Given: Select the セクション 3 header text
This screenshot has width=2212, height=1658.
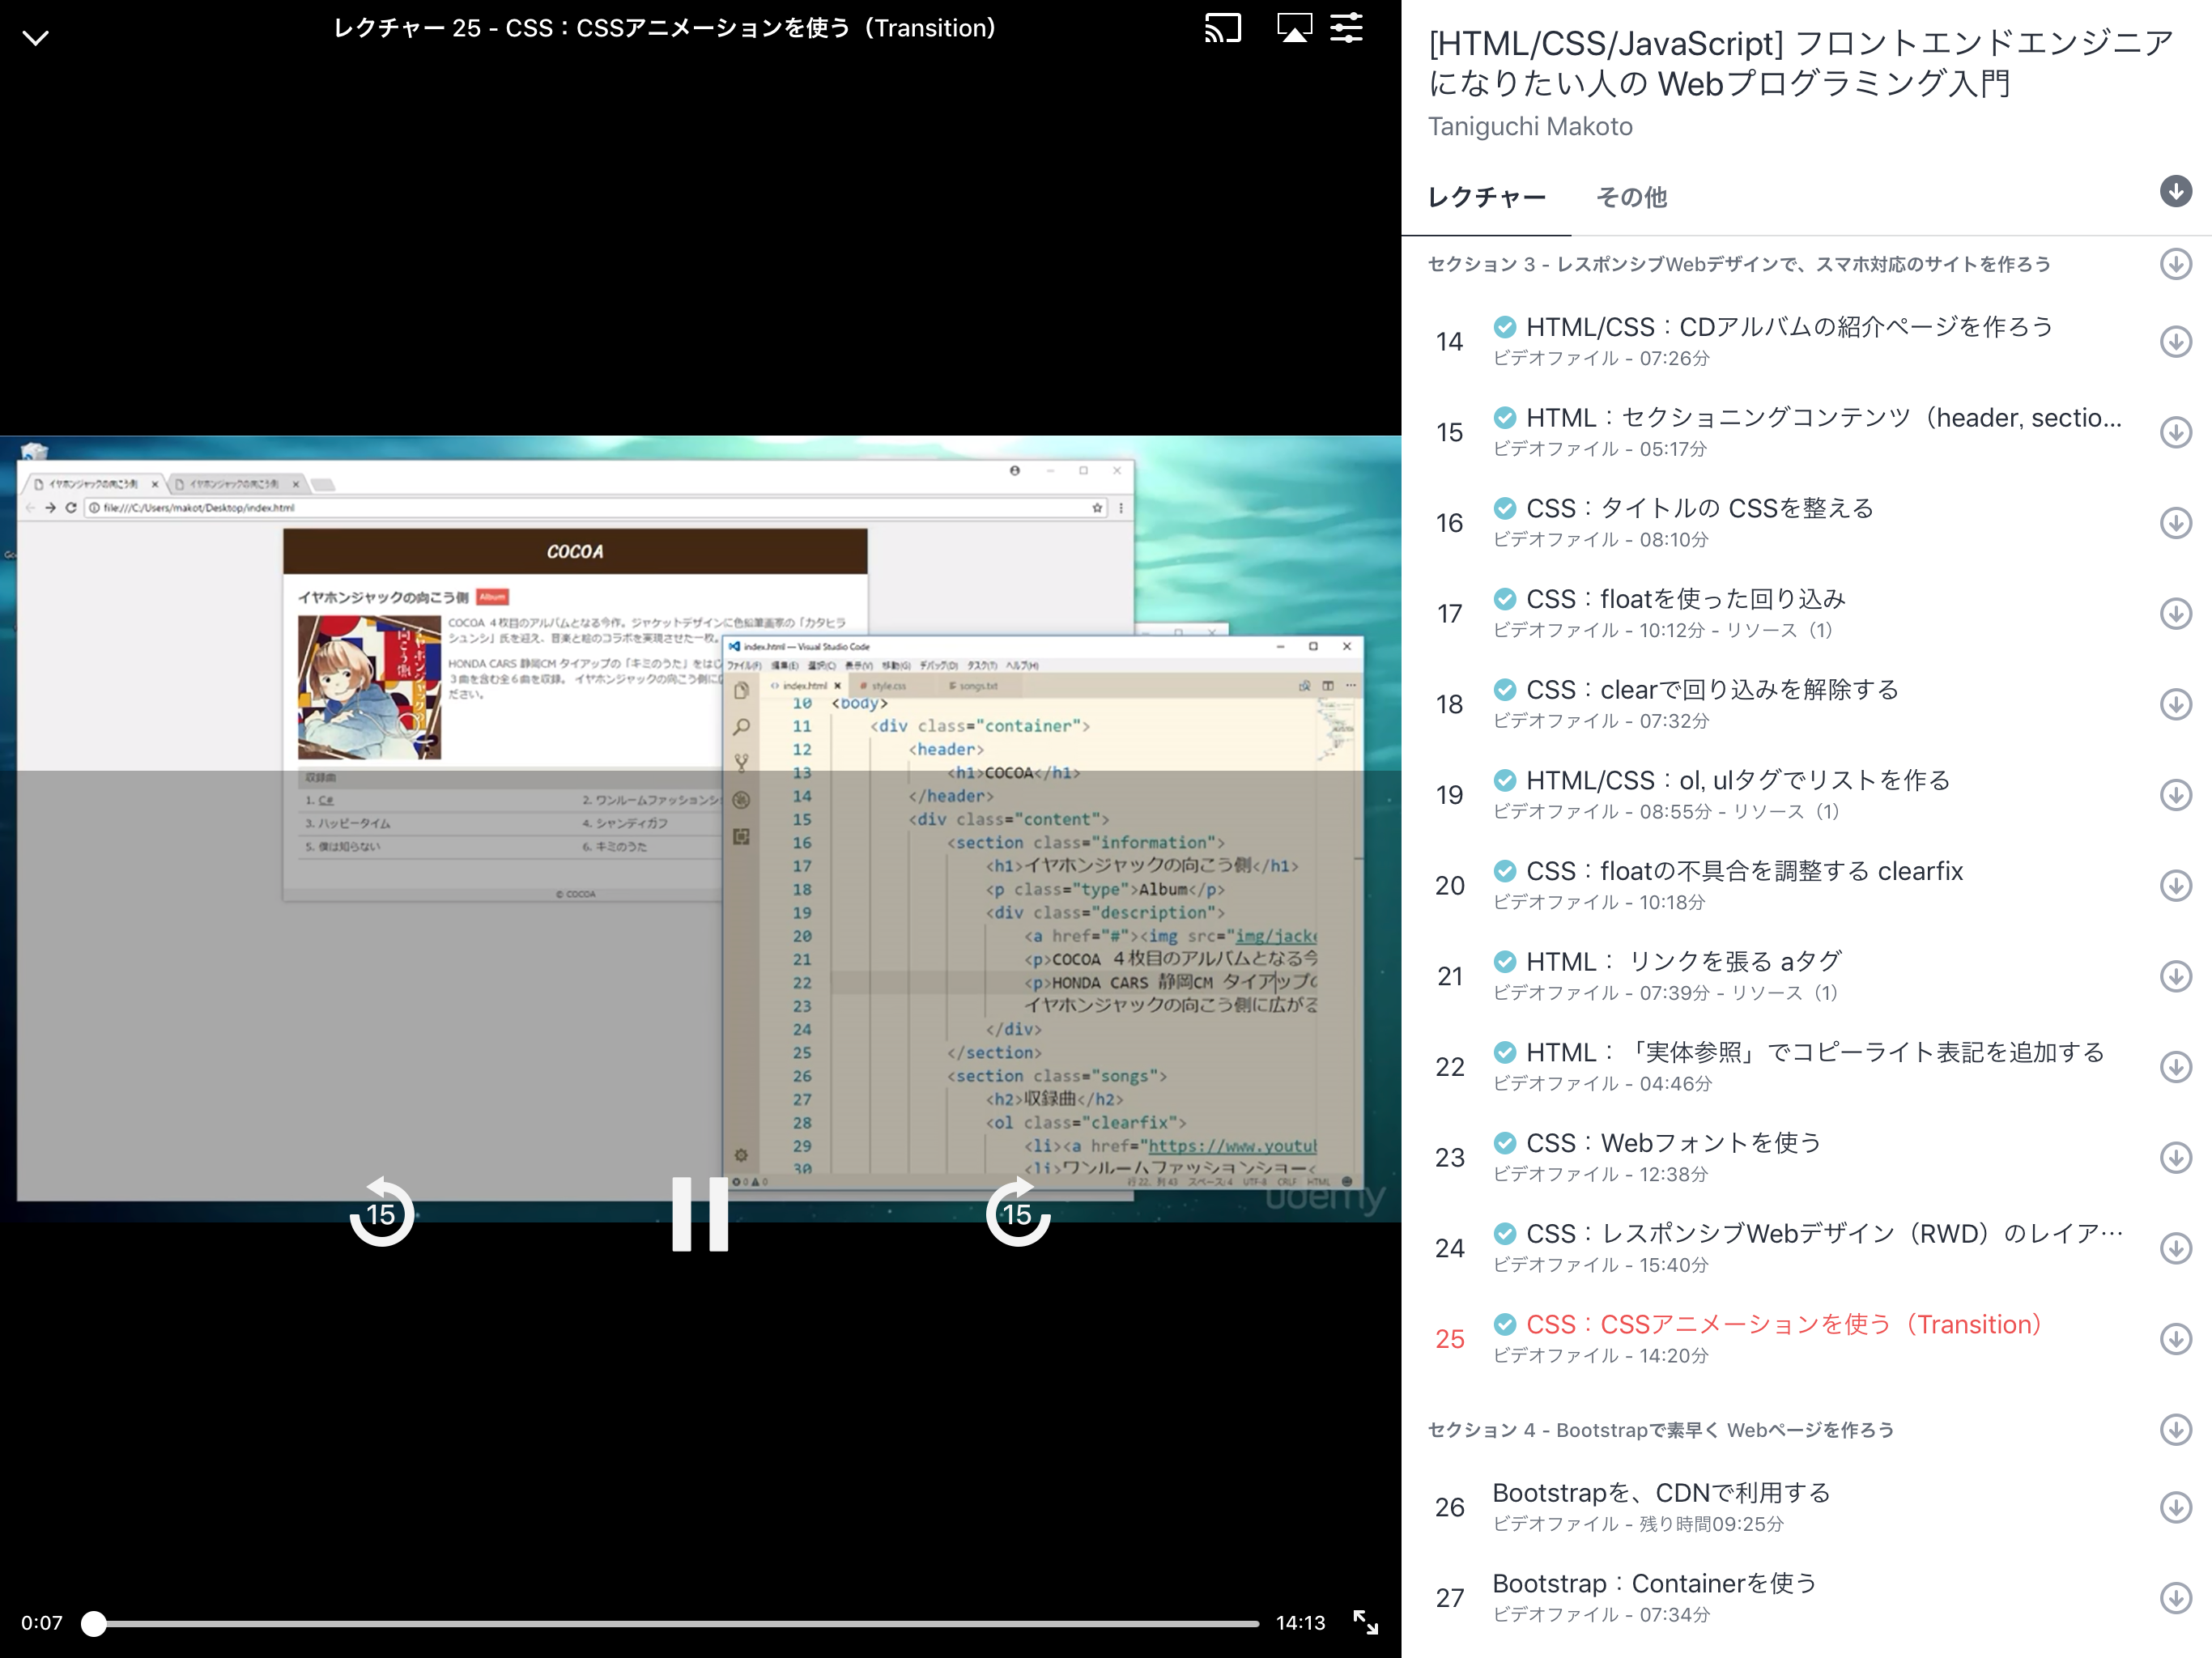Looking at the screenshot, I should 1739,264.
